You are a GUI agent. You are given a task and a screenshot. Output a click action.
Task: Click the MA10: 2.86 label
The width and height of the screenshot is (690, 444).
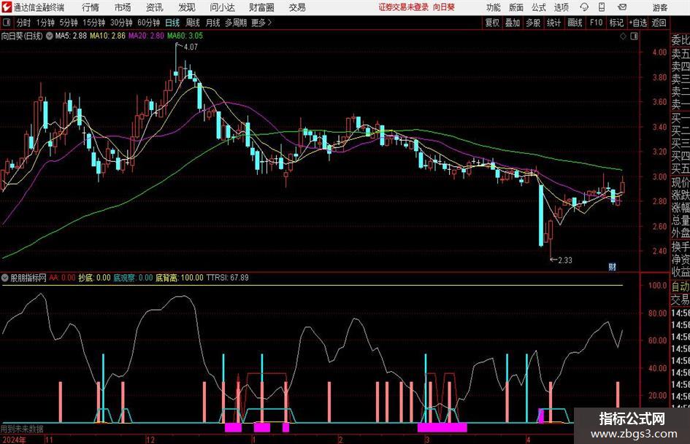(107, 36)
